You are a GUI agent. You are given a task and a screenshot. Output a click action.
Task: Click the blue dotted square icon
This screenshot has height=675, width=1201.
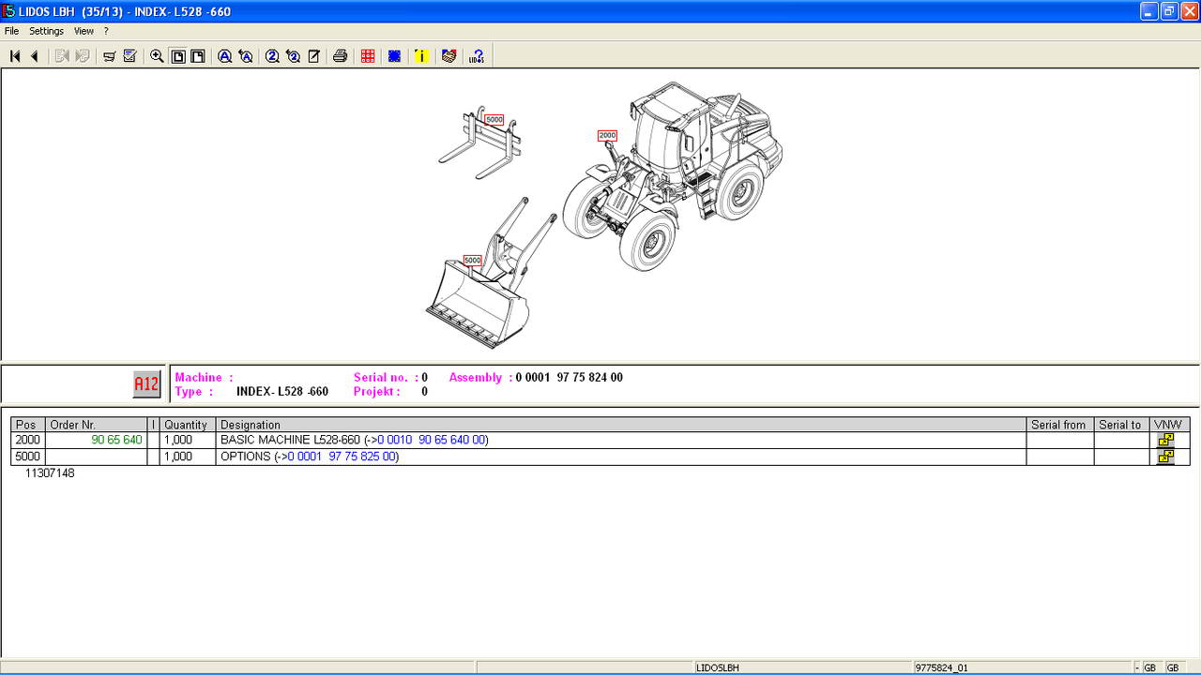click(x=395, y=56)
